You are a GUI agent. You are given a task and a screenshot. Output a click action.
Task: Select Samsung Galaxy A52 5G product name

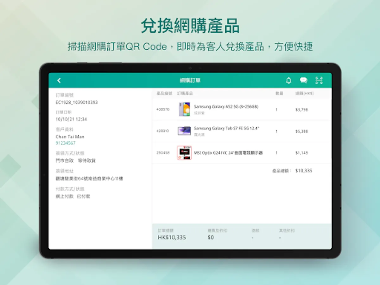[226, 107]
